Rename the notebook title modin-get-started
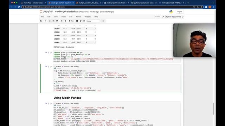The image size is (225, 126). pos(65,12)
